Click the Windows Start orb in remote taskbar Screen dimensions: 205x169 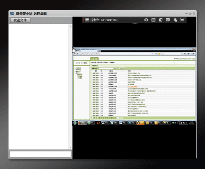(75, 123)
